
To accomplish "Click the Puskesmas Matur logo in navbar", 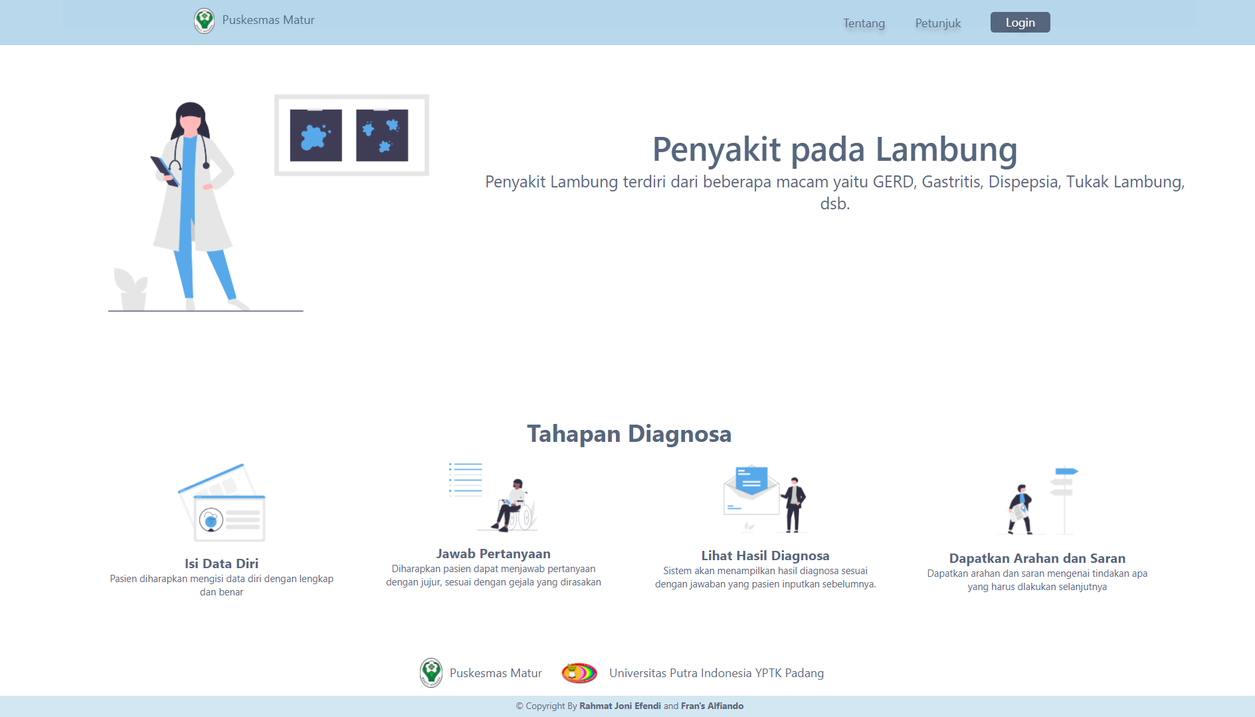I will coord(204,21).
